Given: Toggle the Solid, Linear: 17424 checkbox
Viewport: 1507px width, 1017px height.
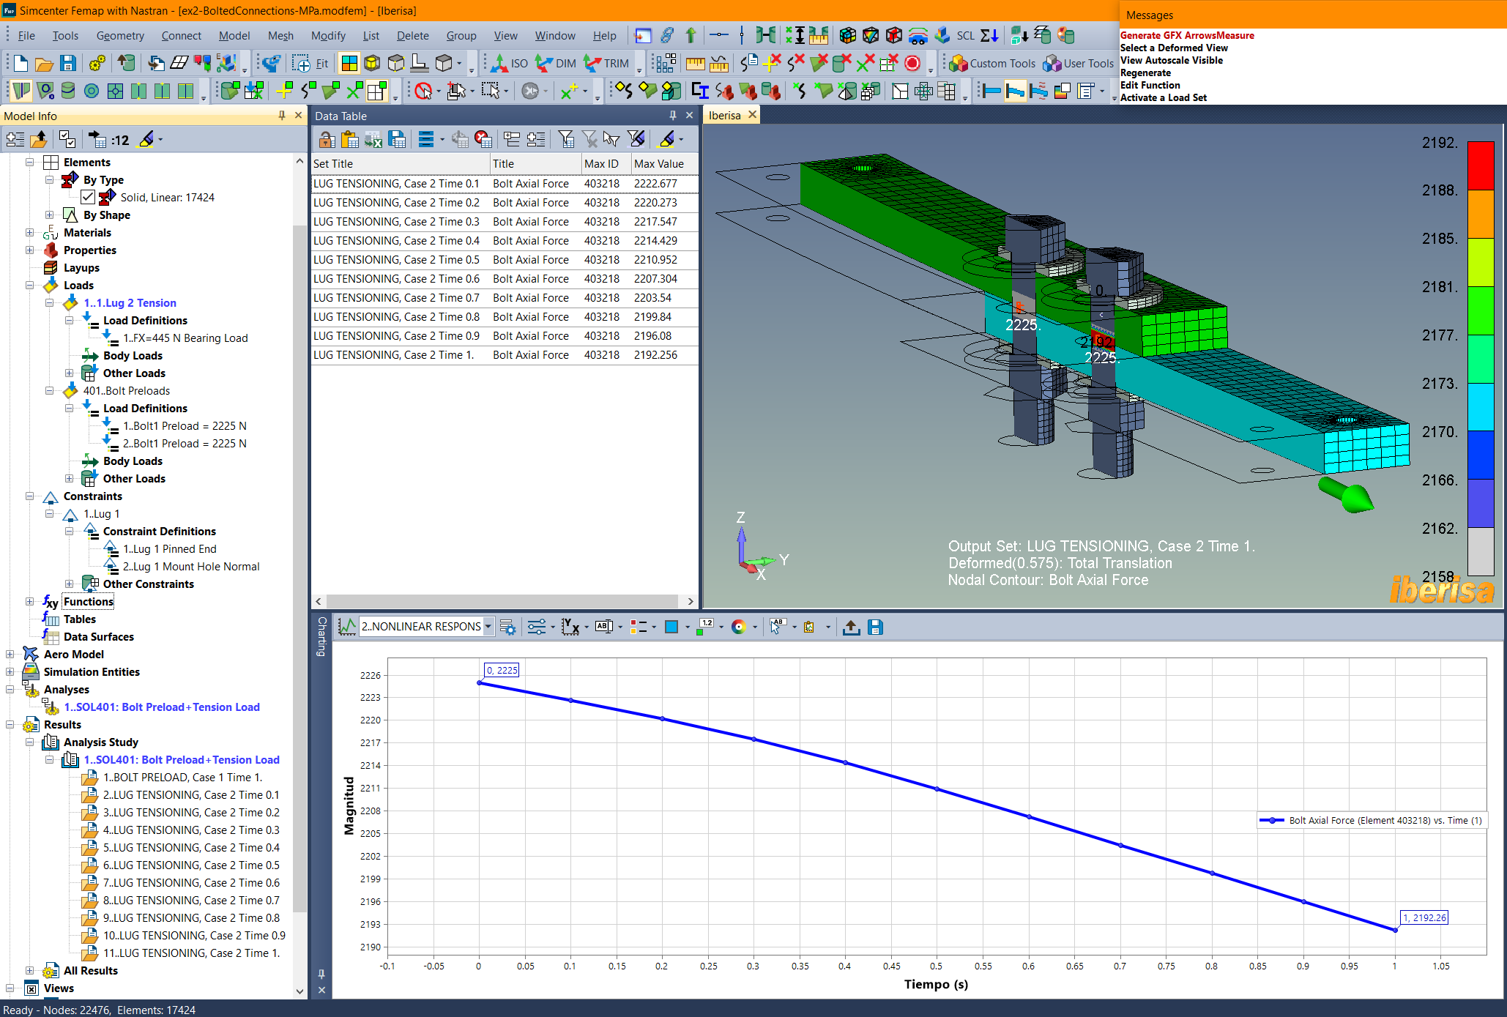Looking at the screenshot, I should coord(88,197).
